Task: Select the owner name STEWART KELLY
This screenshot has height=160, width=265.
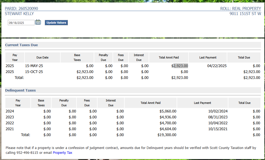Action: click(x=19, y=14)
